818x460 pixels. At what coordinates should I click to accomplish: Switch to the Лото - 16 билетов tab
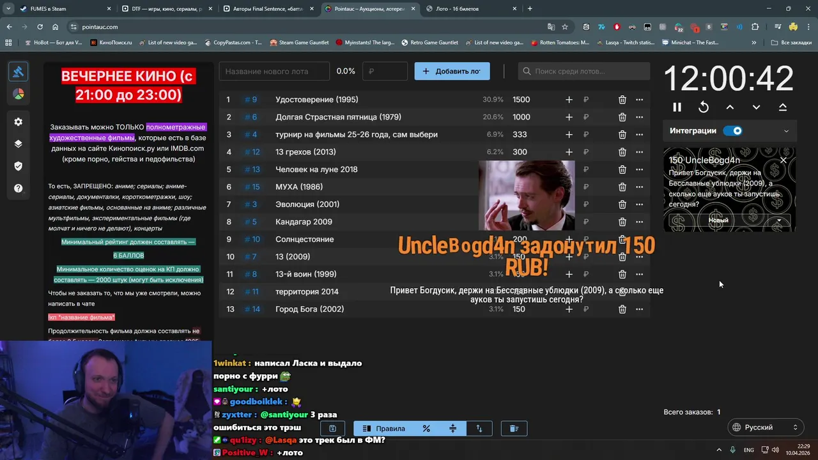click(x=470, y=9)
